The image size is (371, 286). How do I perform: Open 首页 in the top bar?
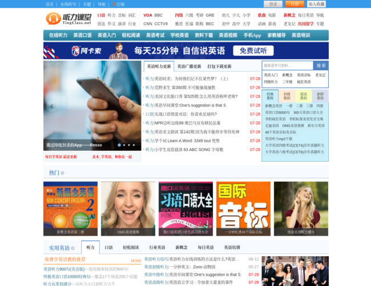(50, 4)
